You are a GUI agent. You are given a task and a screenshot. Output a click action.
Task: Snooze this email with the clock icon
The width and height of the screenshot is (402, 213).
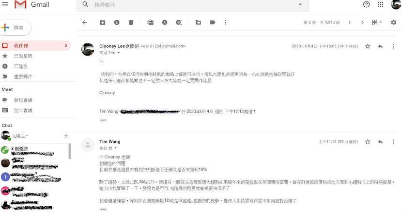click(x=165, y=23)
